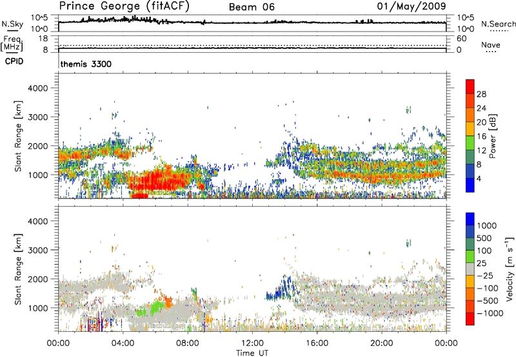The height and width of the screenshot is (357, 516).
Task: Click the '1000' Velocity colorbar tick label
Action: tap(487, 226)
